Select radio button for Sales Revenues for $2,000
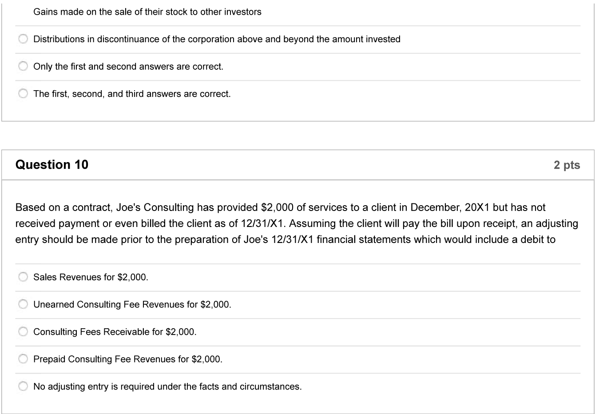This screenshot has height=414, width=595. pos(23,277)
